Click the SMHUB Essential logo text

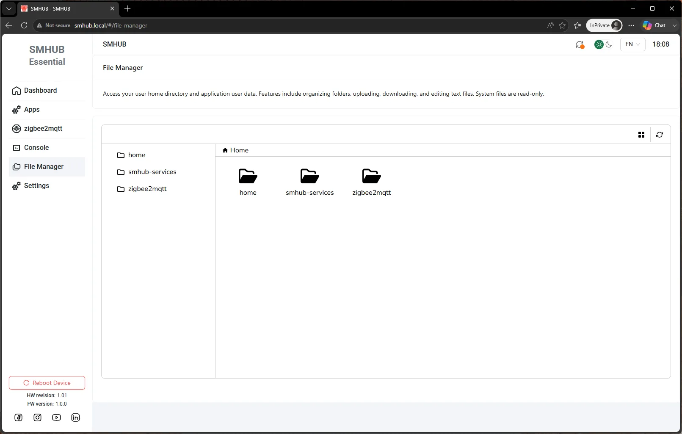click(47, 55)
